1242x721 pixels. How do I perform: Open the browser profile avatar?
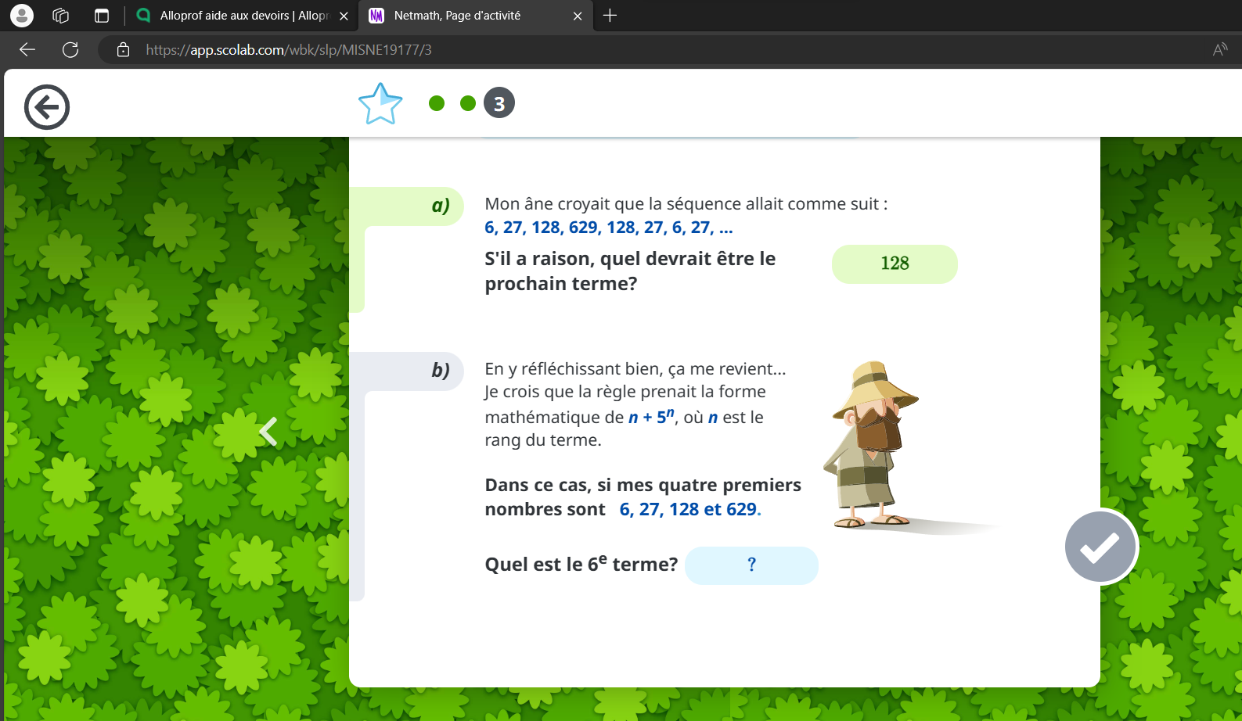click(x=22, y=16)
